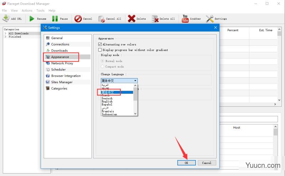Click the Settings wrench toolbar icon
The width and height of the screenshot is (285, 176).
(x=209, y=18)
